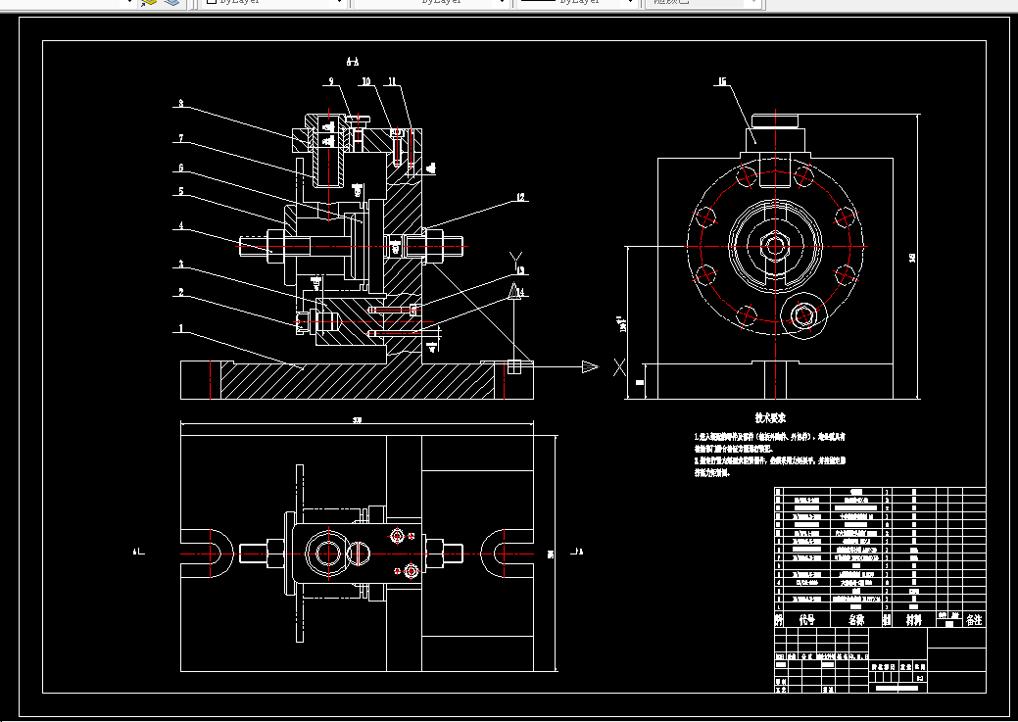This screenshot has height=722, width=1018.
Task: Click the 备注 column header
Action: [x=974, y=621]
